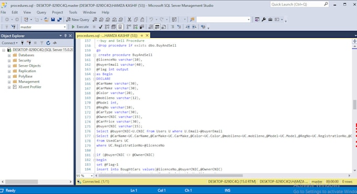The height and width of the screenshot is (194, 357).
Task: Collapse the create procedure code block
Action: [94, 55]
